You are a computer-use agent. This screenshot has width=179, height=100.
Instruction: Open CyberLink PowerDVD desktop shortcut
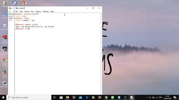click(x=4, y=51)
